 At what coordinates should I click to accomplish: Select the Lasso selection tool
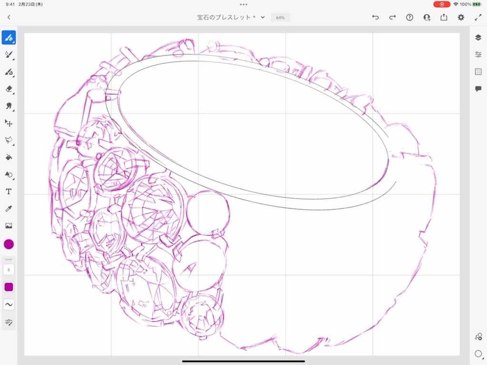tap(9, 140)
